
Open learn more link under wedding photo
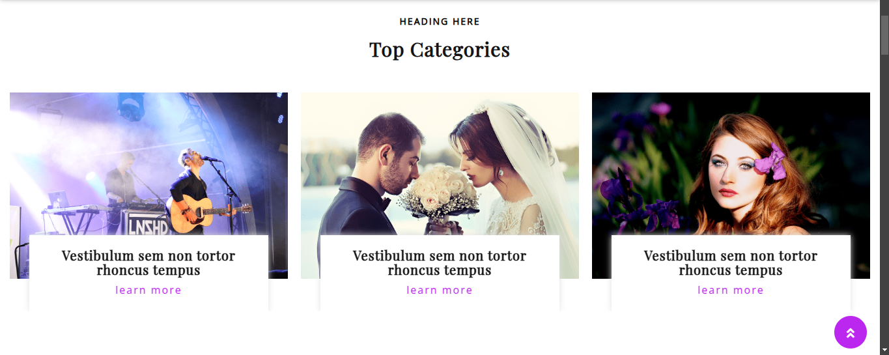(x=440, y=291)
